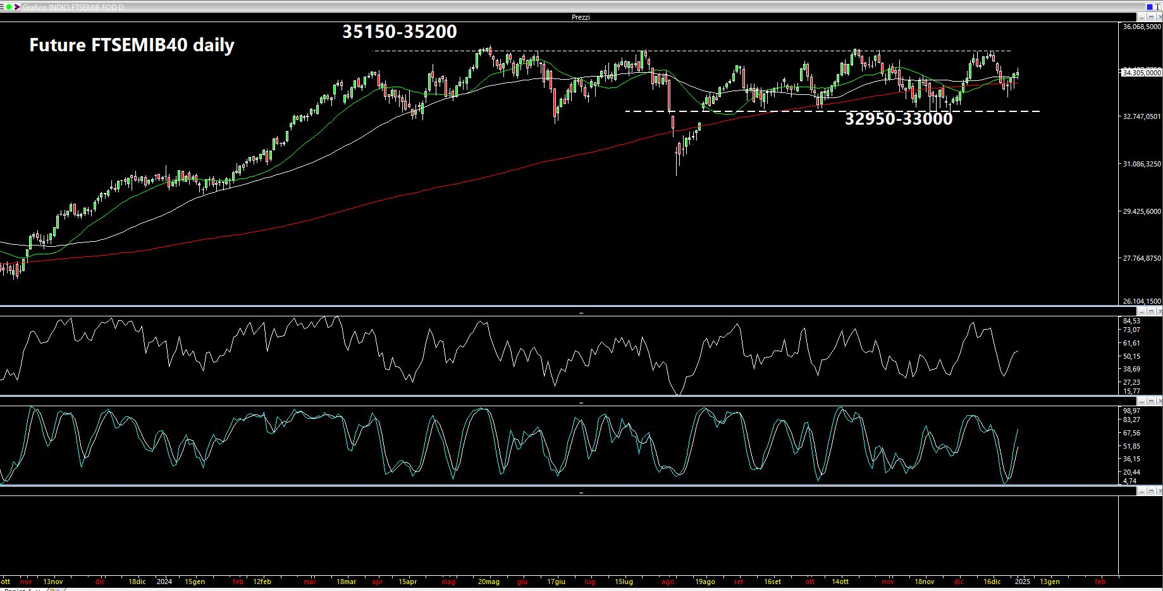Minimize the Prezzi price pane

click(x=1141, y=17)
